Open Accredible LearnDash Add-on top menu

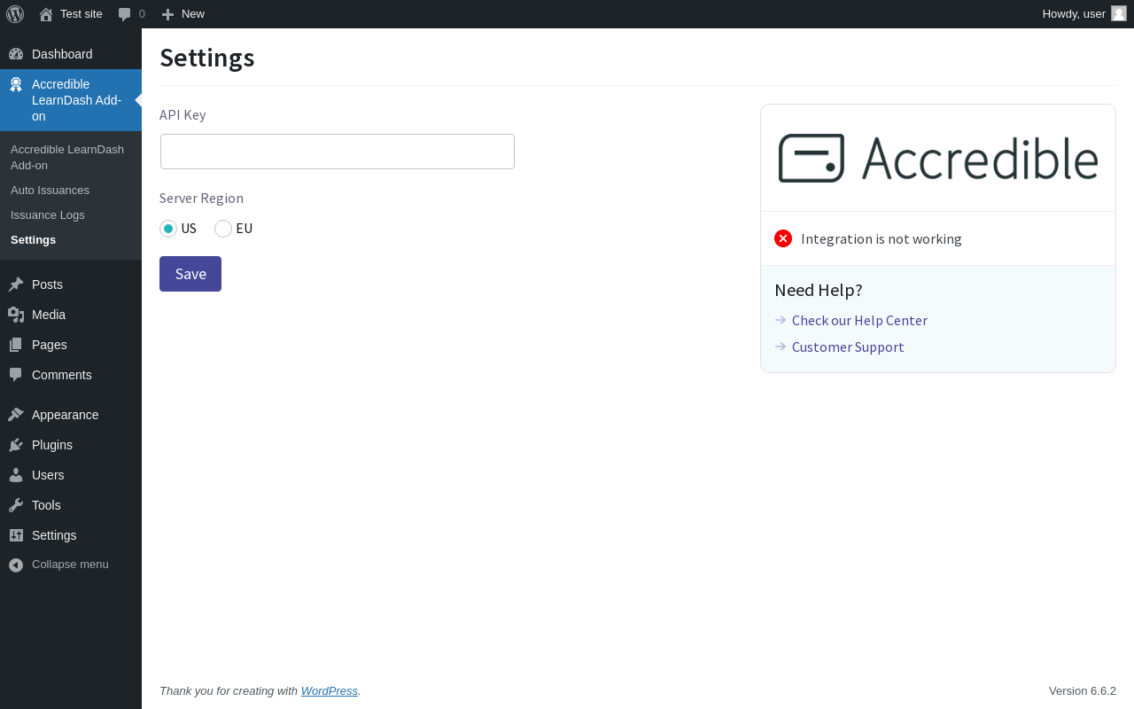[71, 100]
